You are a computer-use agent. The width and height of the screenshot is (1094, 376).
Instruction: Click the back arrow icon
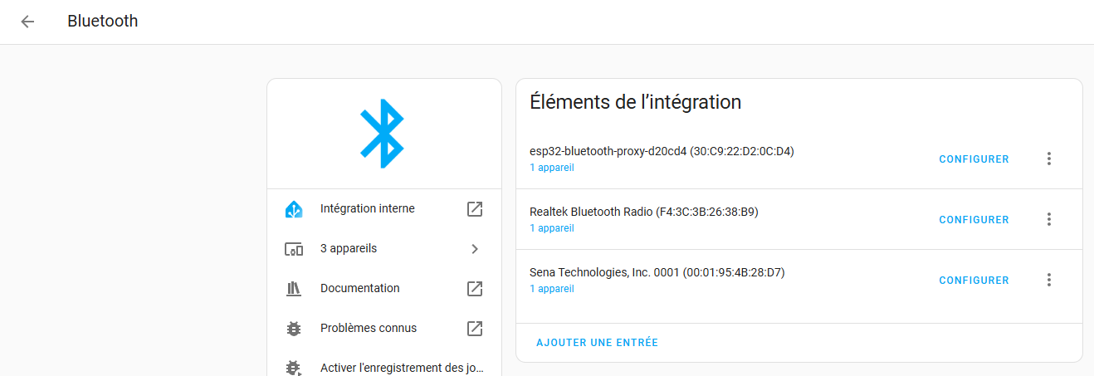(27, 22)
